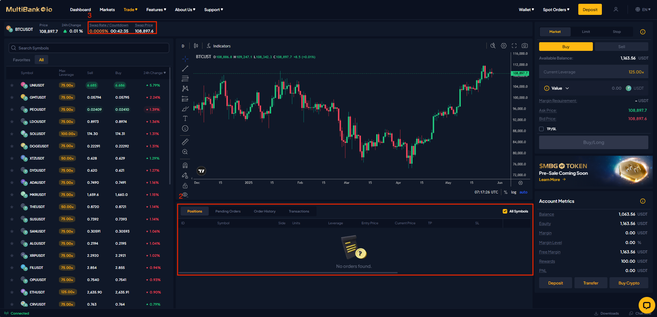
Task: Select the ruler measure tool
Action: click(x=185, y=142)
